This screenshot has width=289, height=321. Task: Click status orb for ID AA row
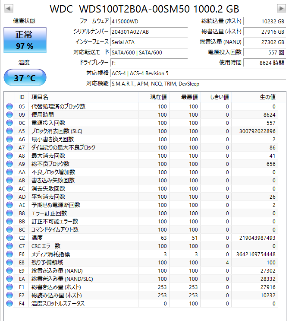click(x=9, y=172)
